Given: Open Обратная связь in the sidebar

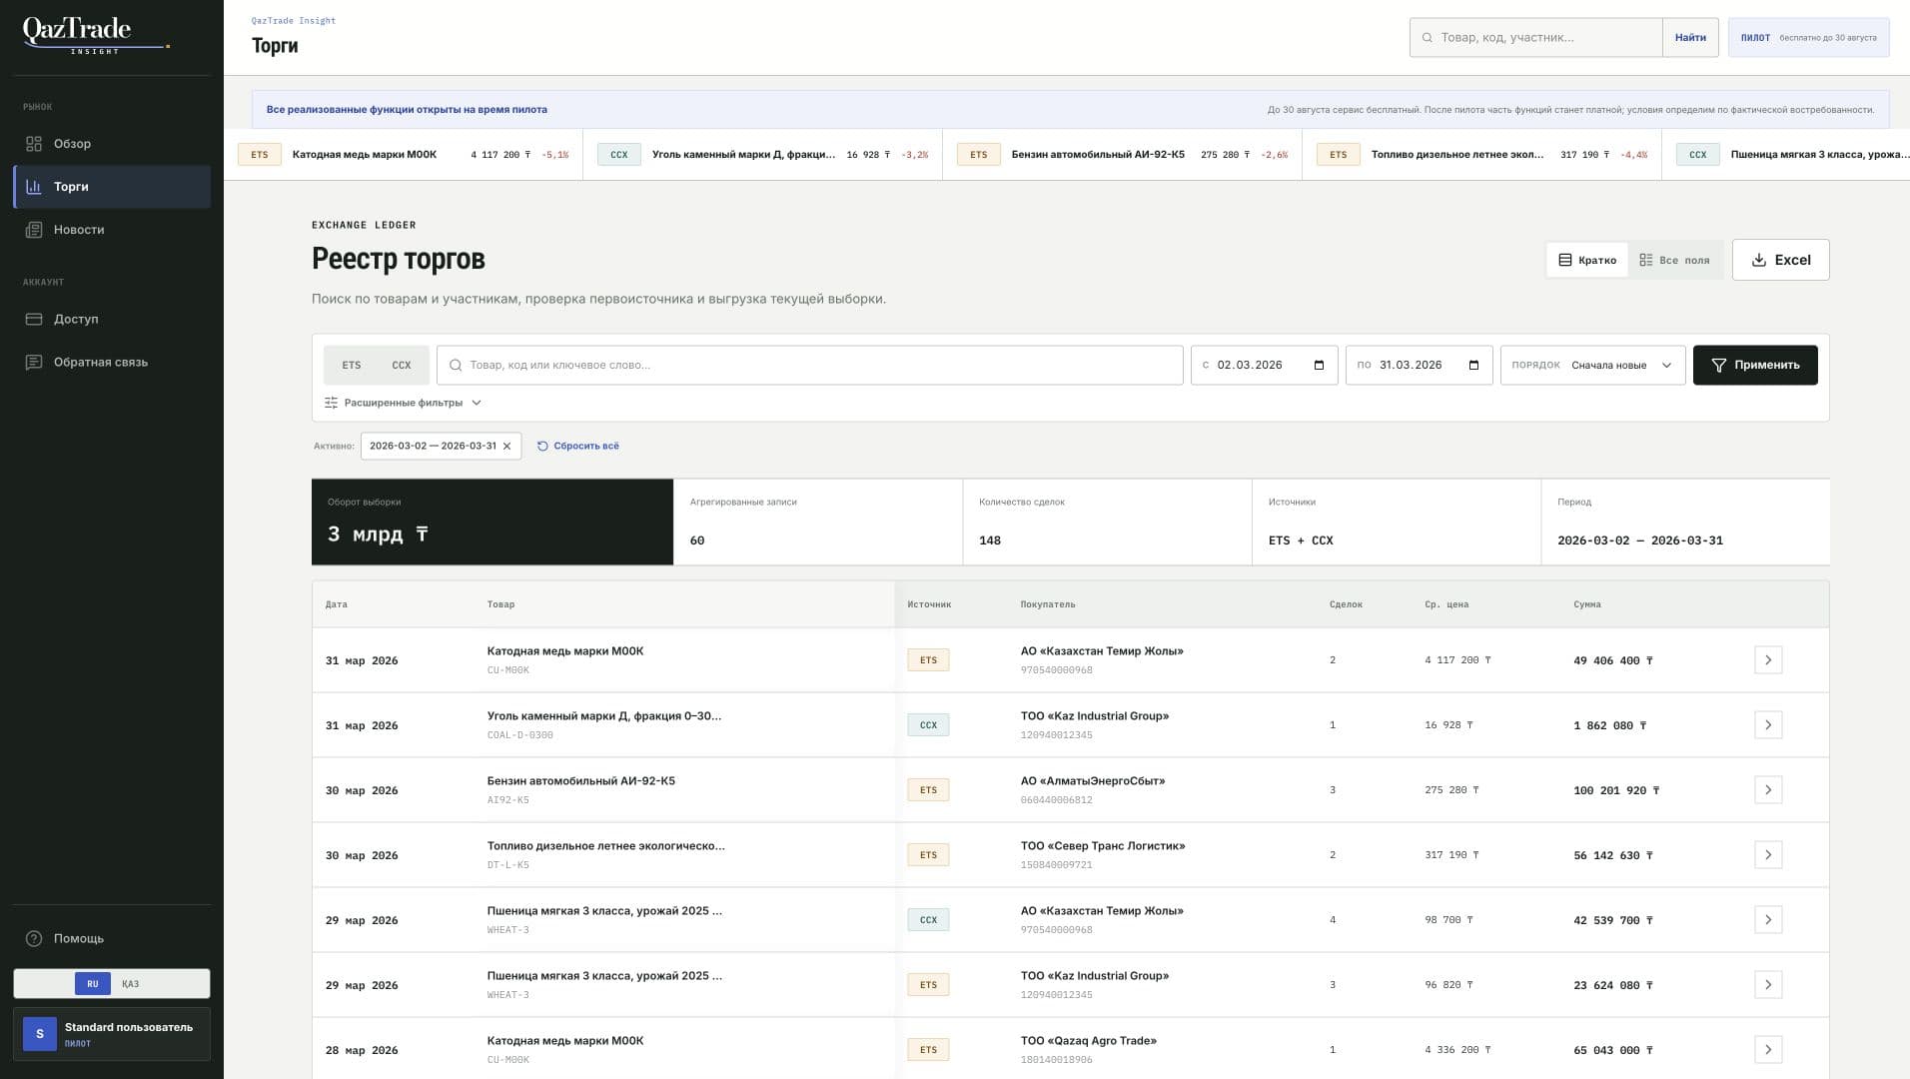Looking at the screenshot, I should [112, 363].
